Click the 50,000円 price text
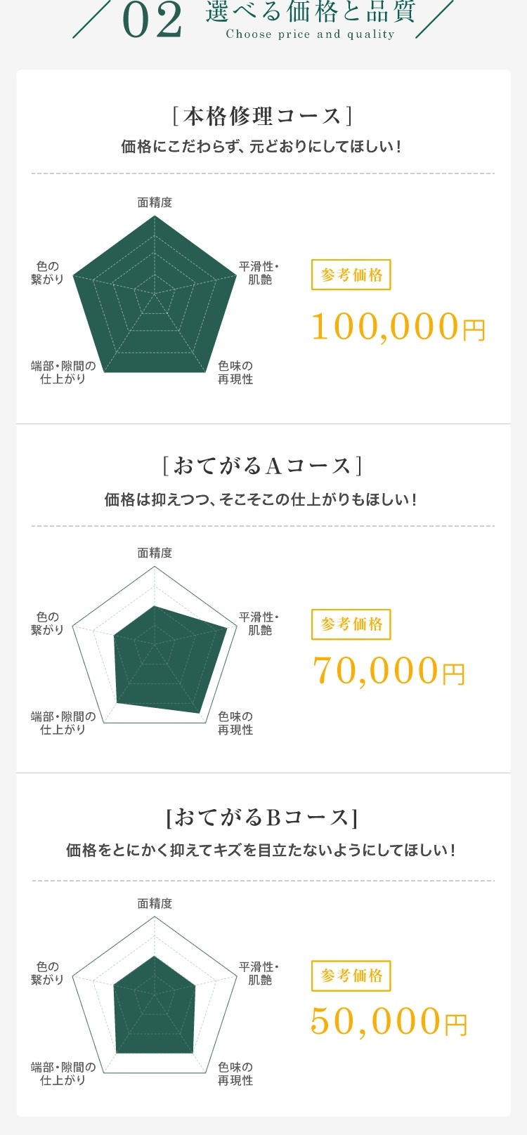This screenshot has height=1135, width=527. click(389, 1022)
